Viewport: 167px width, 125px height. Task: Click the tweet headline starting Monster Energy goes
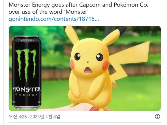(x=78, y=8)
